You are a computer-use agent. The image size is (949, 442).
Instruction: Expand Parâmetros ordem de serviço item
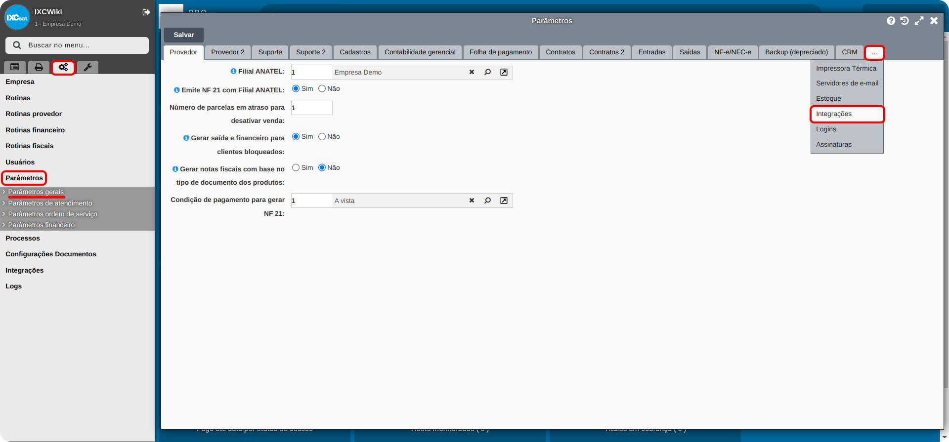[52, 214]
